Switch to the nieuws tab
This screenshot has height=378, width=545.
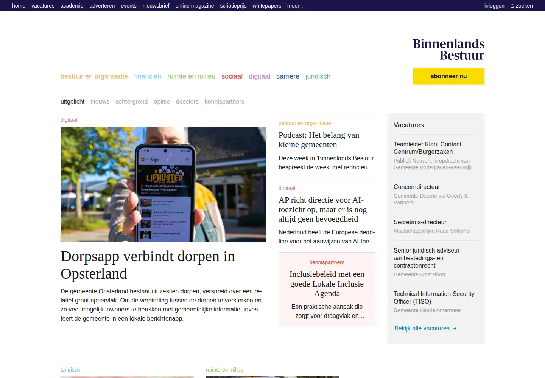[100, 101]
